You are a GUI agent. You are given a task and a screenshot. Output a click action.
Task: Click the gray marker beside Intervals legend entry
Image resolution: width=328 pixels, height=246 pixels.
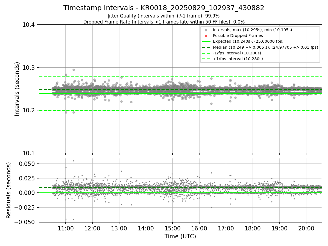206,30
